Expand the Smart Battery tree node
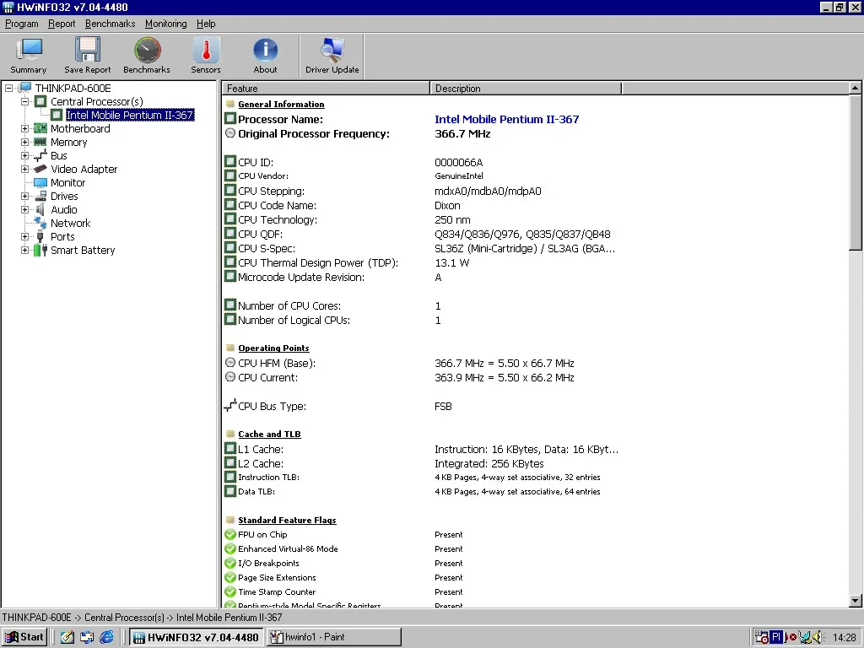The width and height of the screenshot is (864, 648). 24,250
